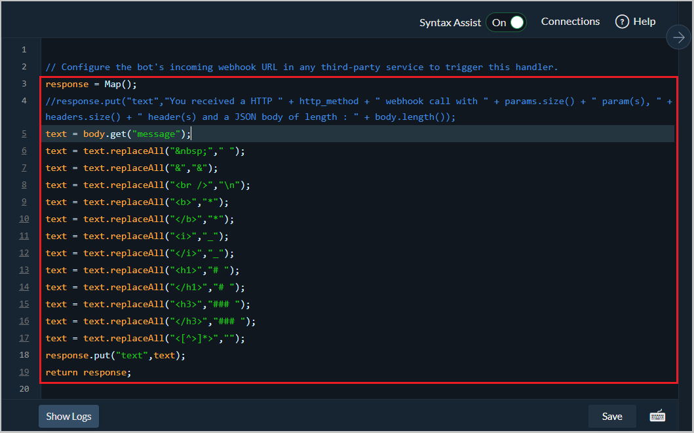Save the handler code
This screenshot has width=694, height=433.
tap(611, 416)
